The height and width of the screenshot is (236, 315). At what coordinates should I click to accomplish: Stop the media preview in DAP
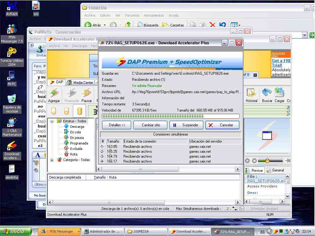254,160
